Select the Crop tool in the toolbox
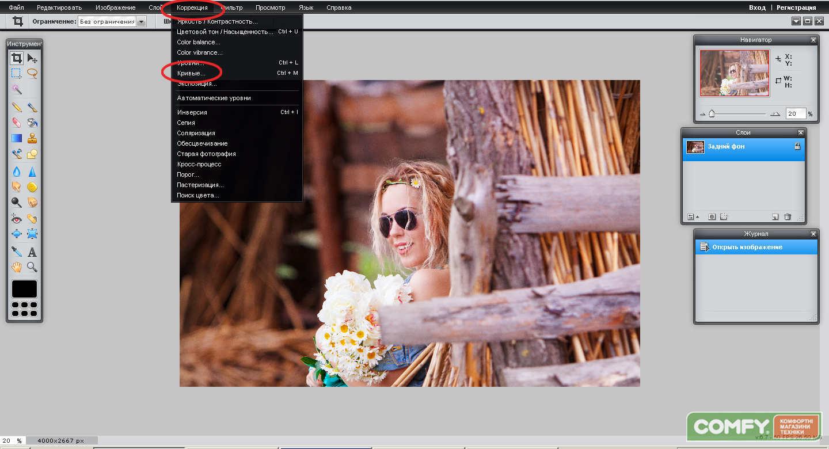Screen dimensions: 829x449 (17, 58)
